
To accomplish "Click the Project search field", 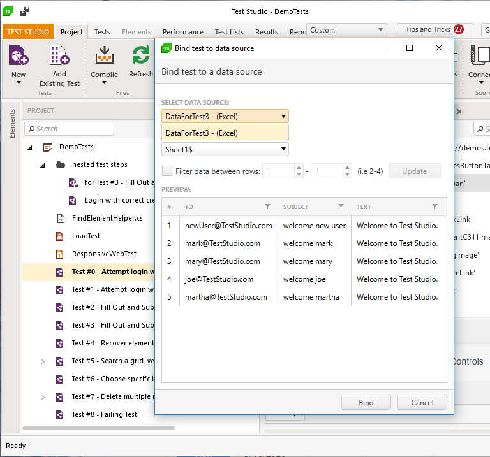I will coord(69,129).
